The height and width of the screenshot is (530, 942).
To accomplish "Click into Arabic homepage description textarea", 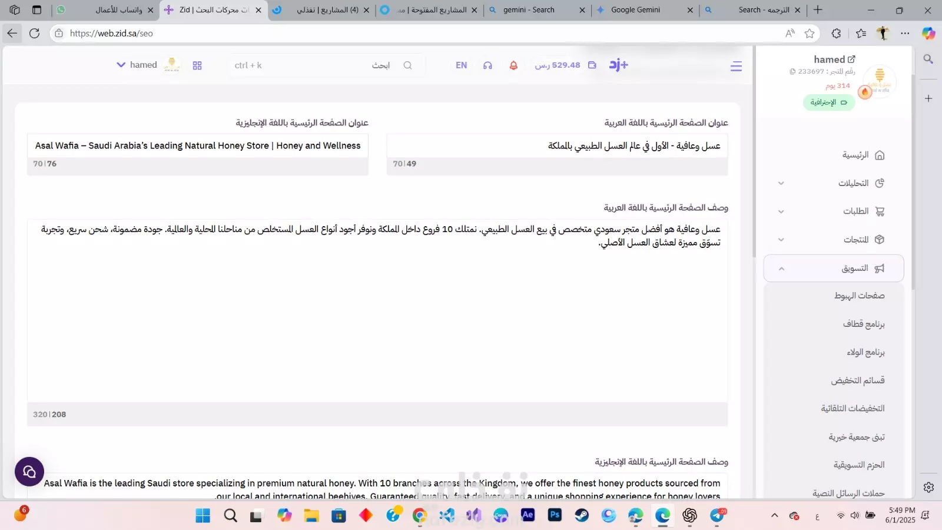I will click(x=377, y=311).
